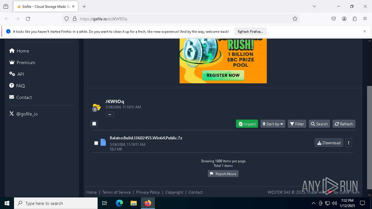372x209 pixels.
Task: Click the Report Abuse button
Action: coord(223,174)
